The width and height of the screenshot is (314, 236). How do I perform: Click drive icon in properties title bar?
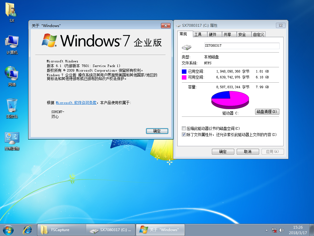point(178,26)
